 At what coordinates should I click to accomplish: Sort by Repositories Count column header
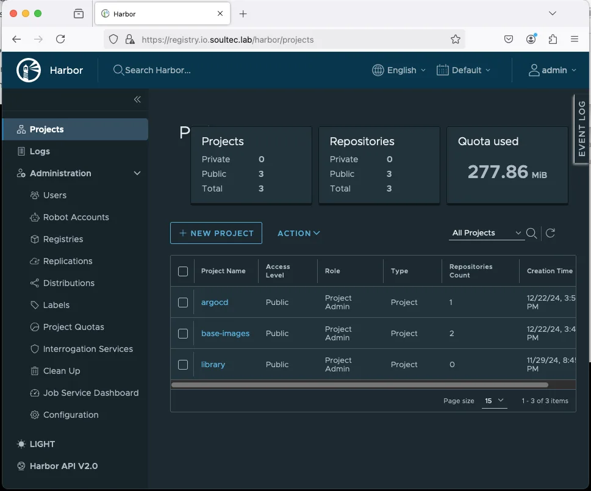471,271
